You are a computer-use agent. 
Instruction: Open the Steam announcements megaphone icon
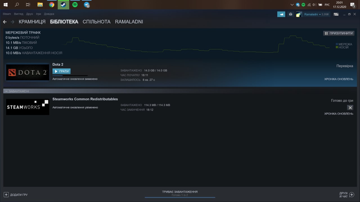[281, 14]
